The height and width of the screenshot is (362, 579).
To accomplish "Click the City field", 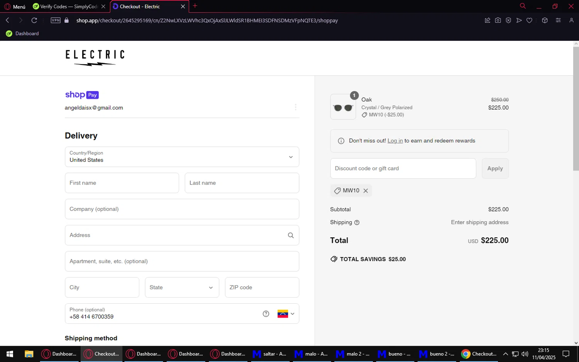I will (x=102, y=288).
